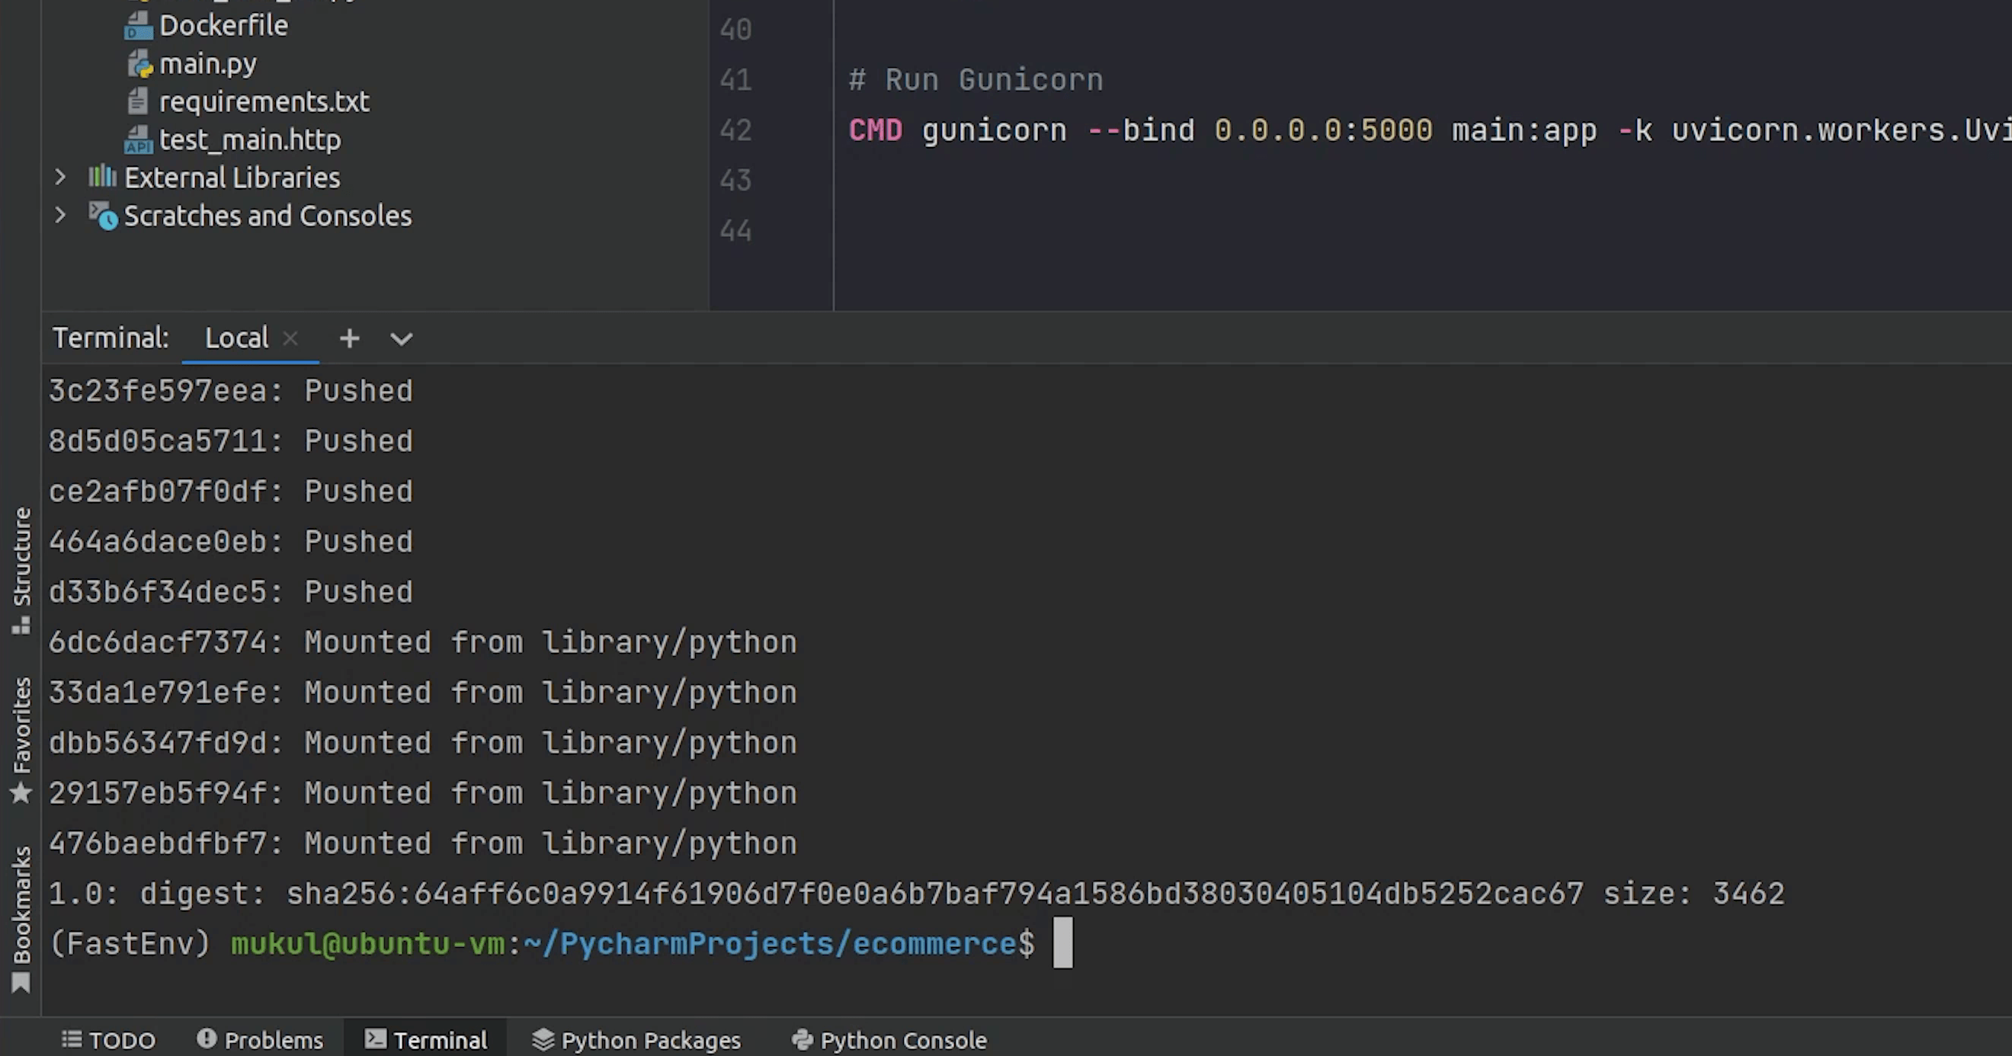
Task: Add a new terminal session
Action: click(349, 338)
